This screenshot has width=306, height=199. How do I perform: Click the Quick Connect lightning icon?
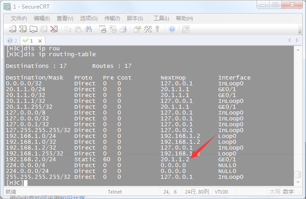(x=23, y=29)
